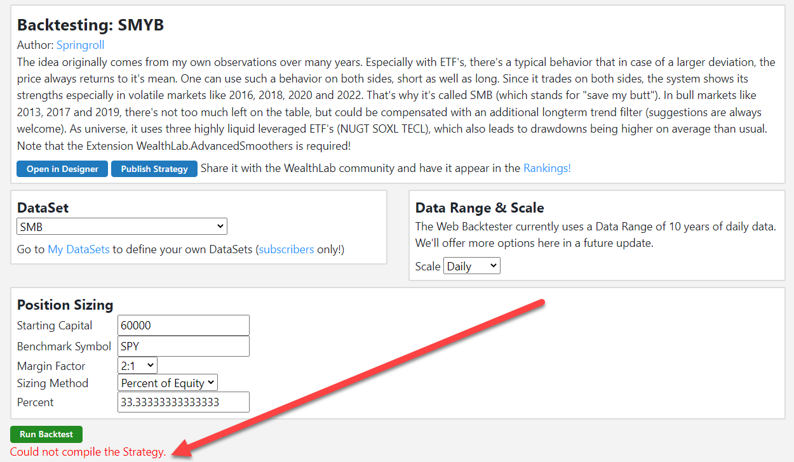The width and height of the screenshot is (794, 462).
Task: Open the Scale dropdown set to Daily
Action: click(x=472, y=267)
